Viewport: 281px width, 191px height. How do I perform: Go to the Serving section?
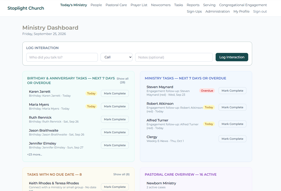(x=209, y=5)
